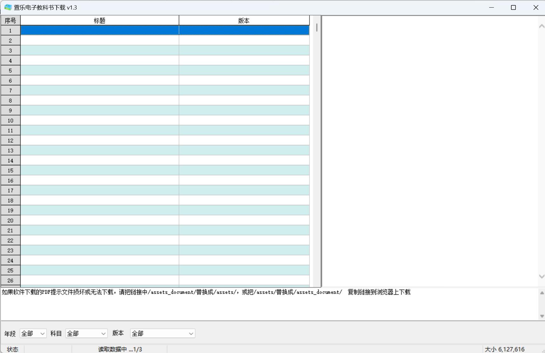Click the table's vertical scrollbar

(316, 29)
